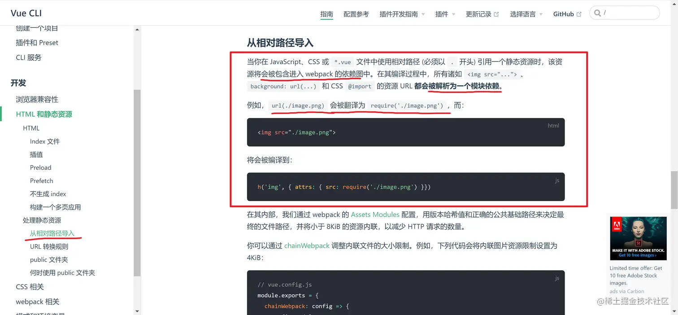Click the url(./image.png) inline code
Viewport: 678px width, 315px height.
[x=298, y=106]
